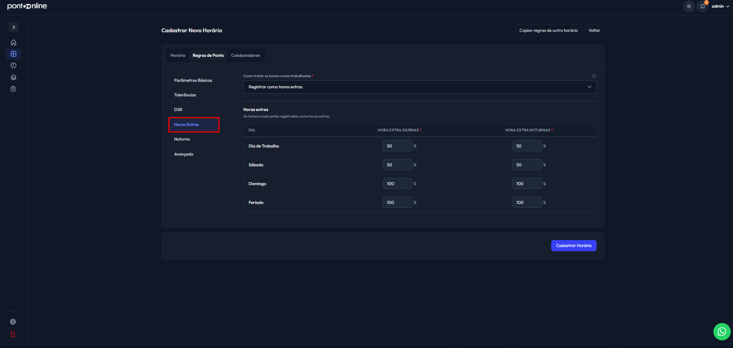Viewport: 733px width, 348px height.
Task: Click the pontoOnline logo
Action: click(27, 6)
